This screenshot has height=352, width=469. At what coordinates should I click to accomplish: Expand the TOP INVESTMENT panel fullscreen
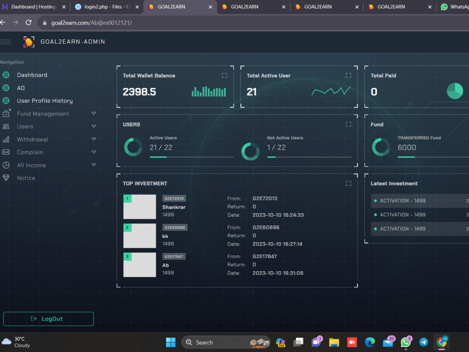[x=348, y=183]
